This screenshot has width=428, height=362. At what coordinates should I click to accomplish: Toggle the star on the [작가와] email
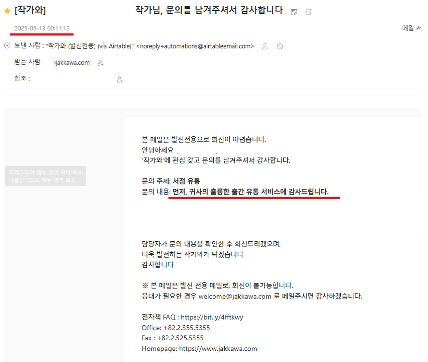click(7, 10)
